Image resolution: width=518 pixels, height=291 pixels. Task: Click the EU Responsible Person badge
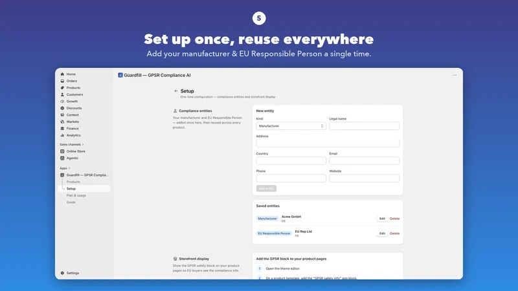(274, 233)
